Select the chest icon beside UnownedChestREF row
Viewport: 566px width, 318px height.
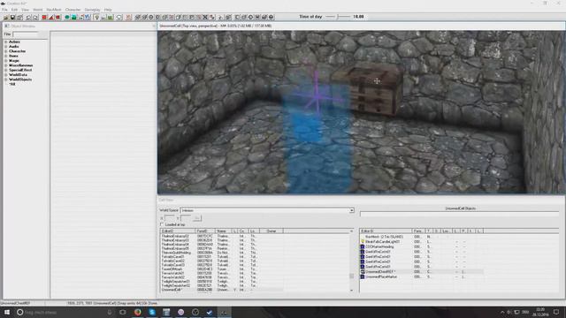[x=363, y=271]
